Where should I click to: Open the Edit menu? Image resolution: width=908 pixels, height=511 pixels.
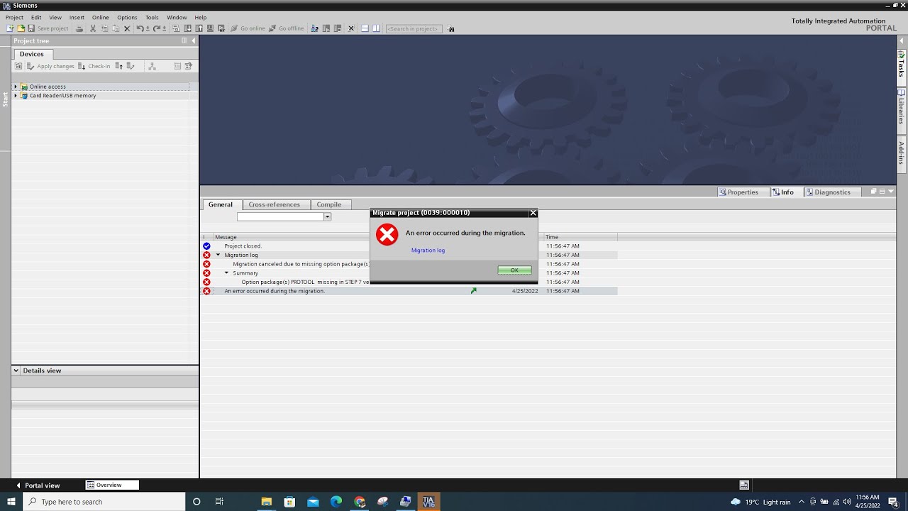pyautogui.click(x=36, y=17)
